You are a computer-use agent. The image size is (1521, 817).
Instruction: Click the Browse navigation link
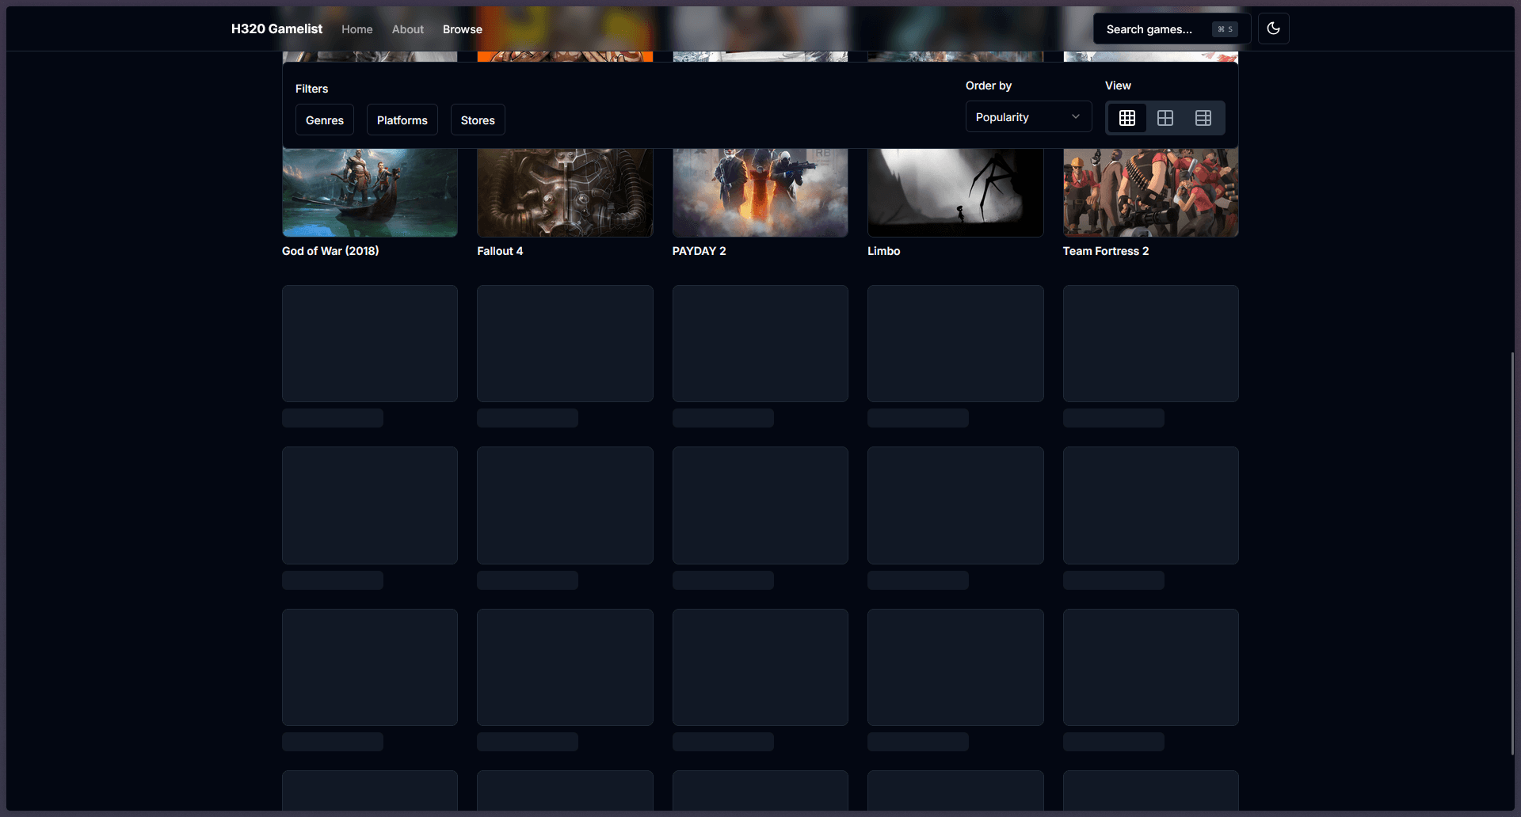coord(462,29)
